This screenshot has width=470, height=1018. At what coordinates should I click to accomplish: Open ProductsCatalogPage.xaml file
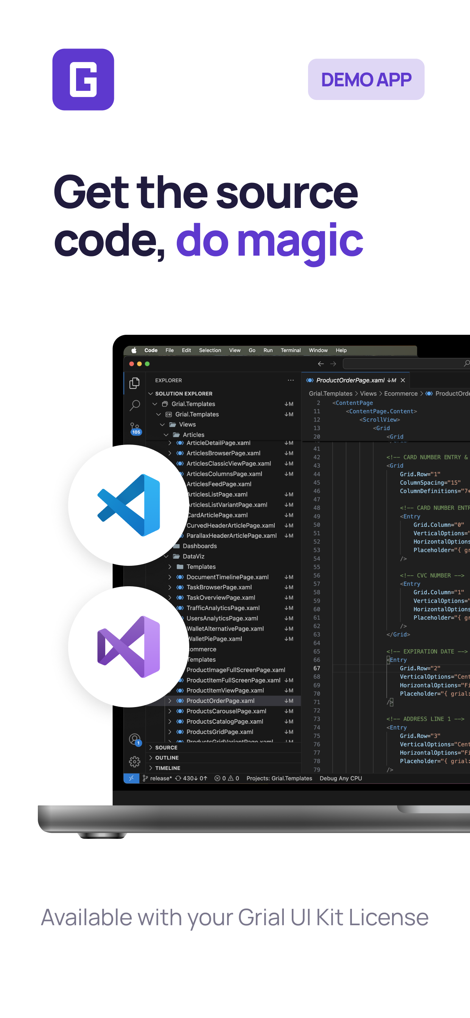[x=225, y=721]
